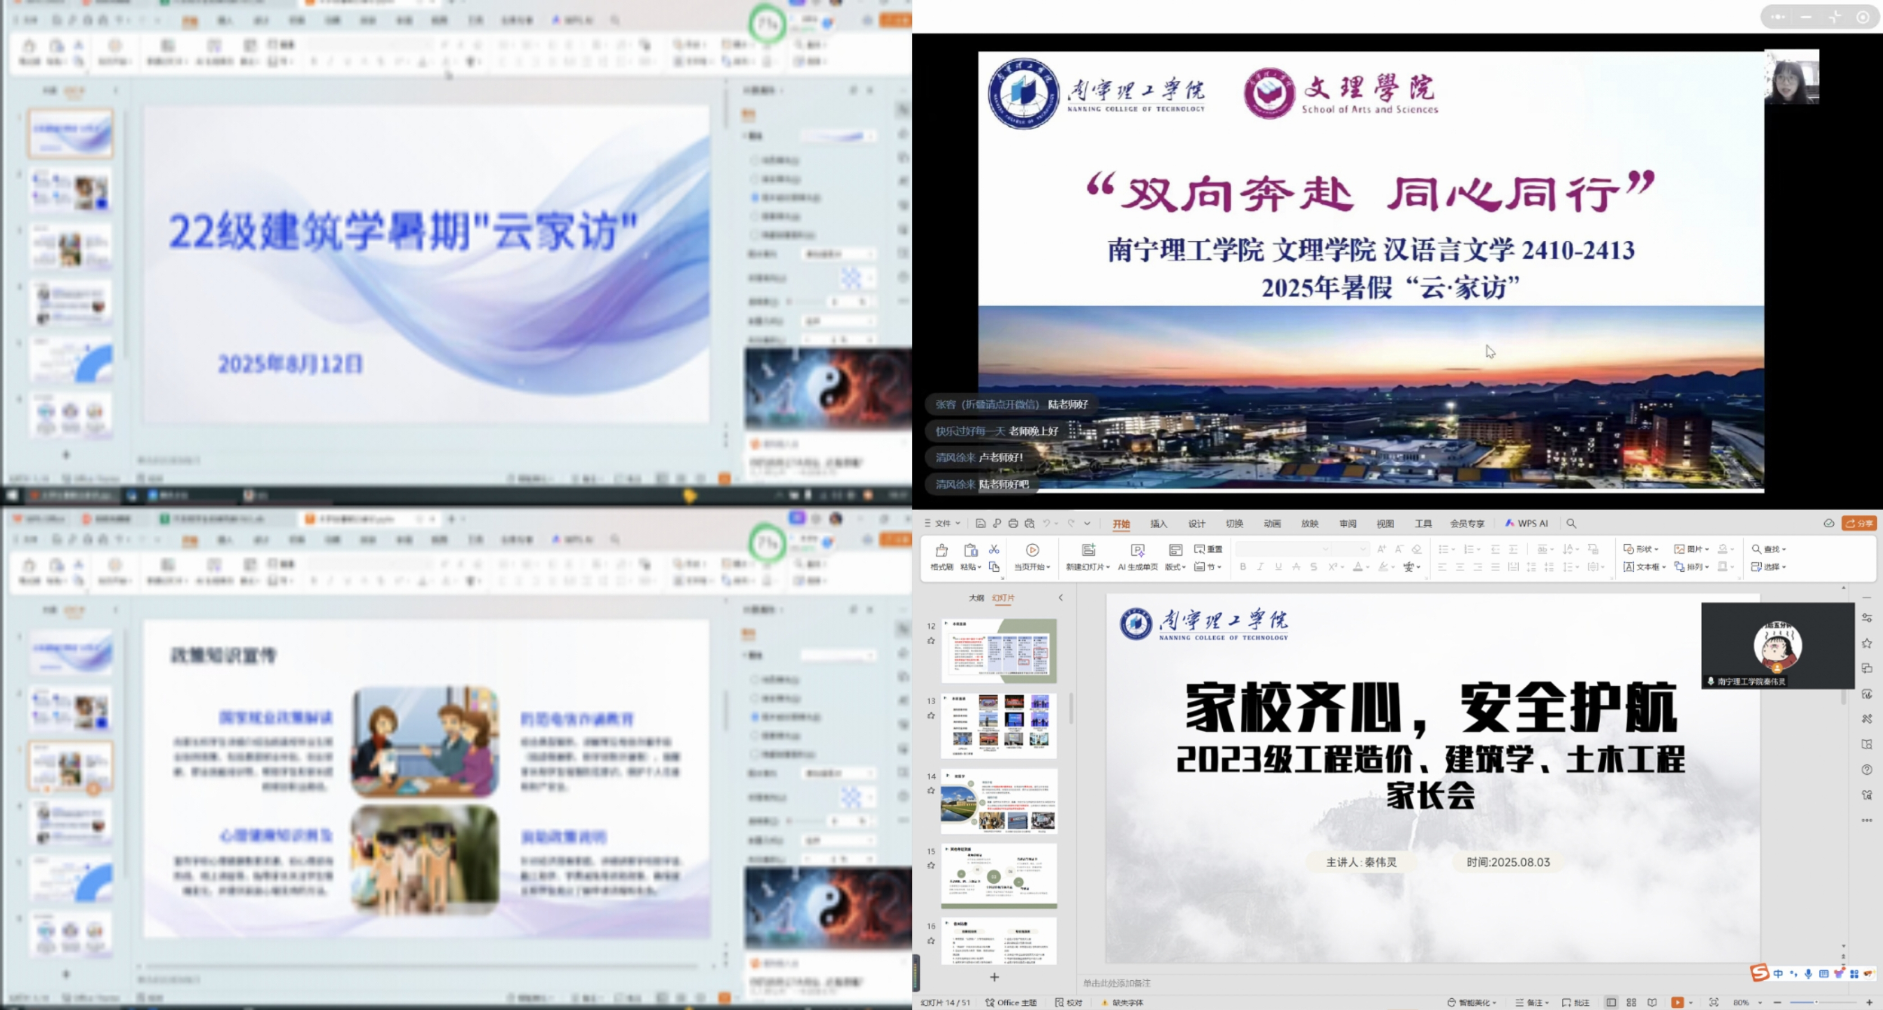
Task: Toggle the star beside slide 12
Action: [x=930, y=641]
